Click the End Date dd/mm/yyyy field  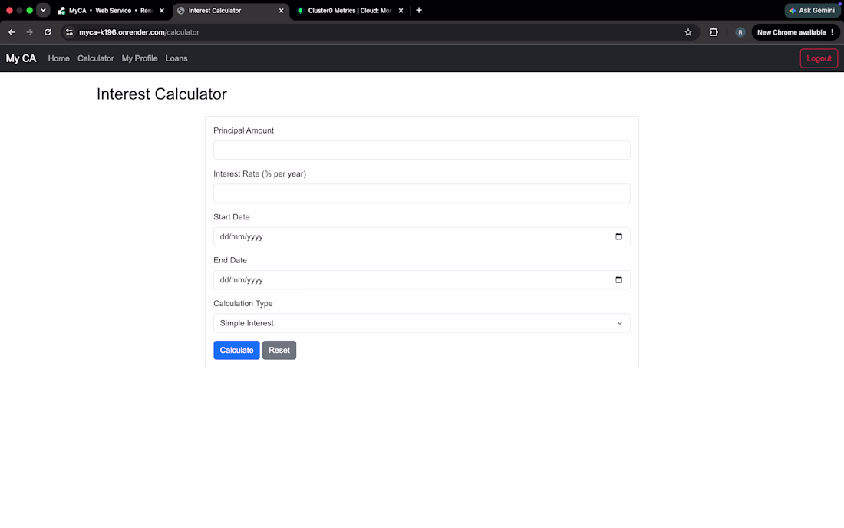[421, 280]
